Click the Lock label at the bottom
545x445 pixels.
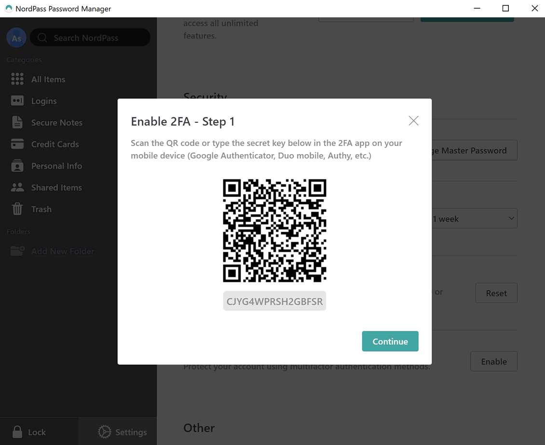click(x=37, y=432)
